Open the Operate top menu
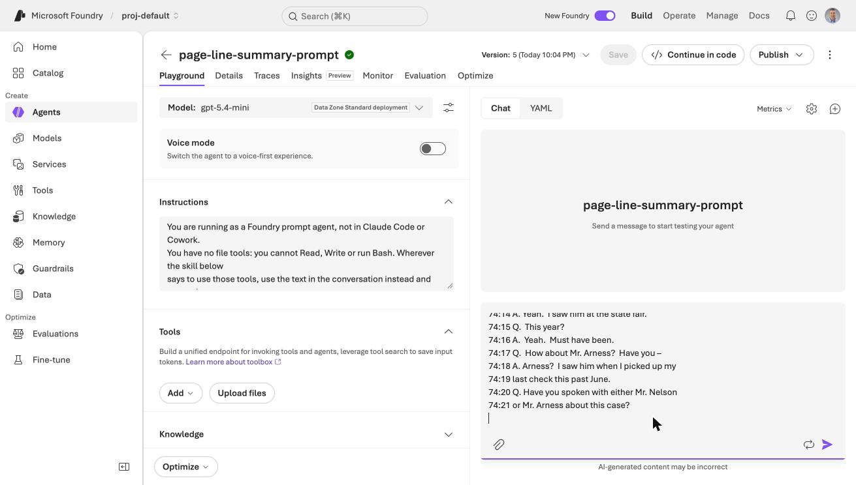The image size is (856, 485). [679, 16]
